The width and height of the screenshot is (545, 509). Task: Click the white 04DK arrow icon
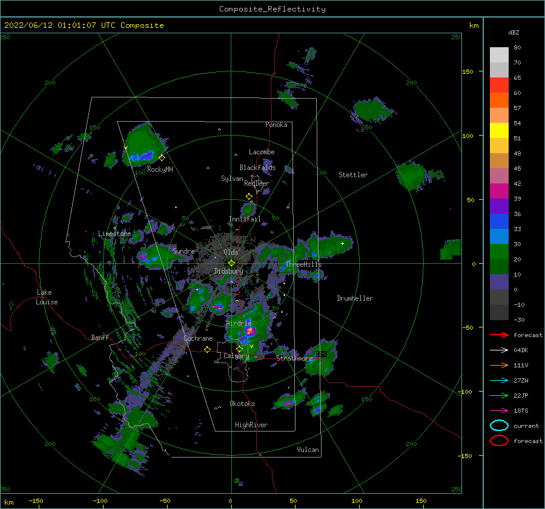(x=499, y=350)
